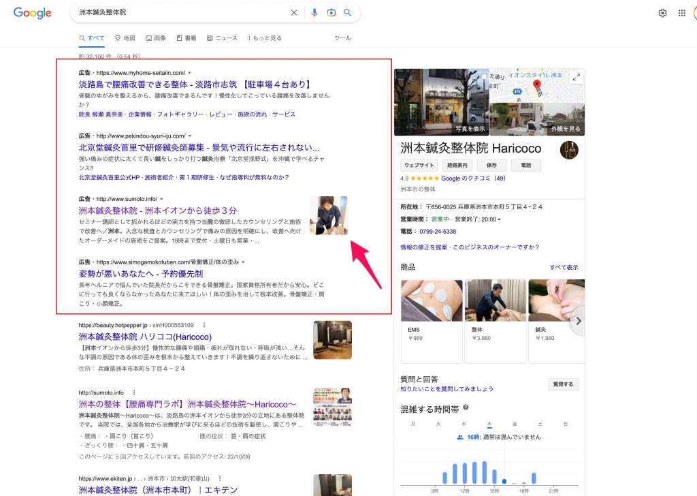The width and height of the screenshot is (697, 496).
Task: Open 洲本鍼灸整体院 - 洲本イオンから徒歩3分 ad
Action: (158, 211)
